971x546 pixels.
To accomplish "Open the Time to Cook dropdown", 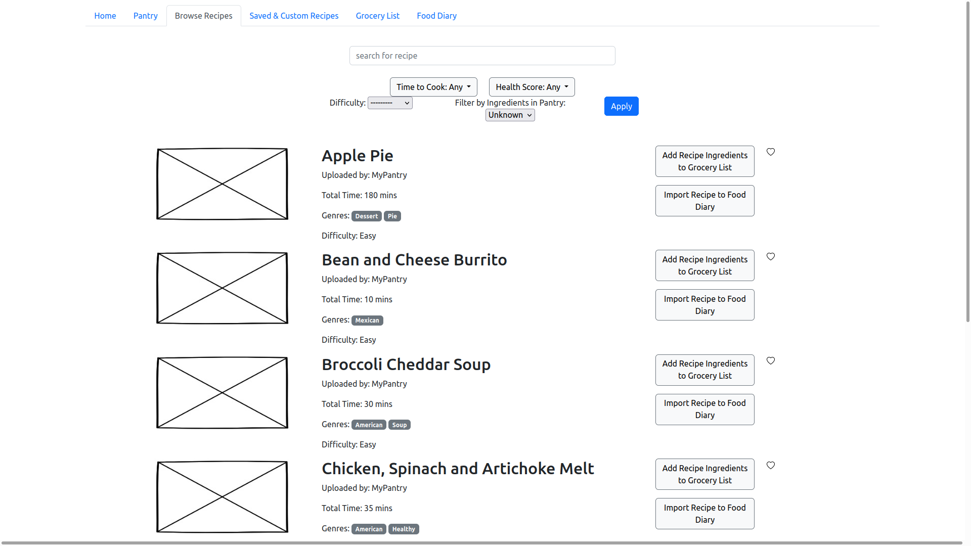I will 433,87.
